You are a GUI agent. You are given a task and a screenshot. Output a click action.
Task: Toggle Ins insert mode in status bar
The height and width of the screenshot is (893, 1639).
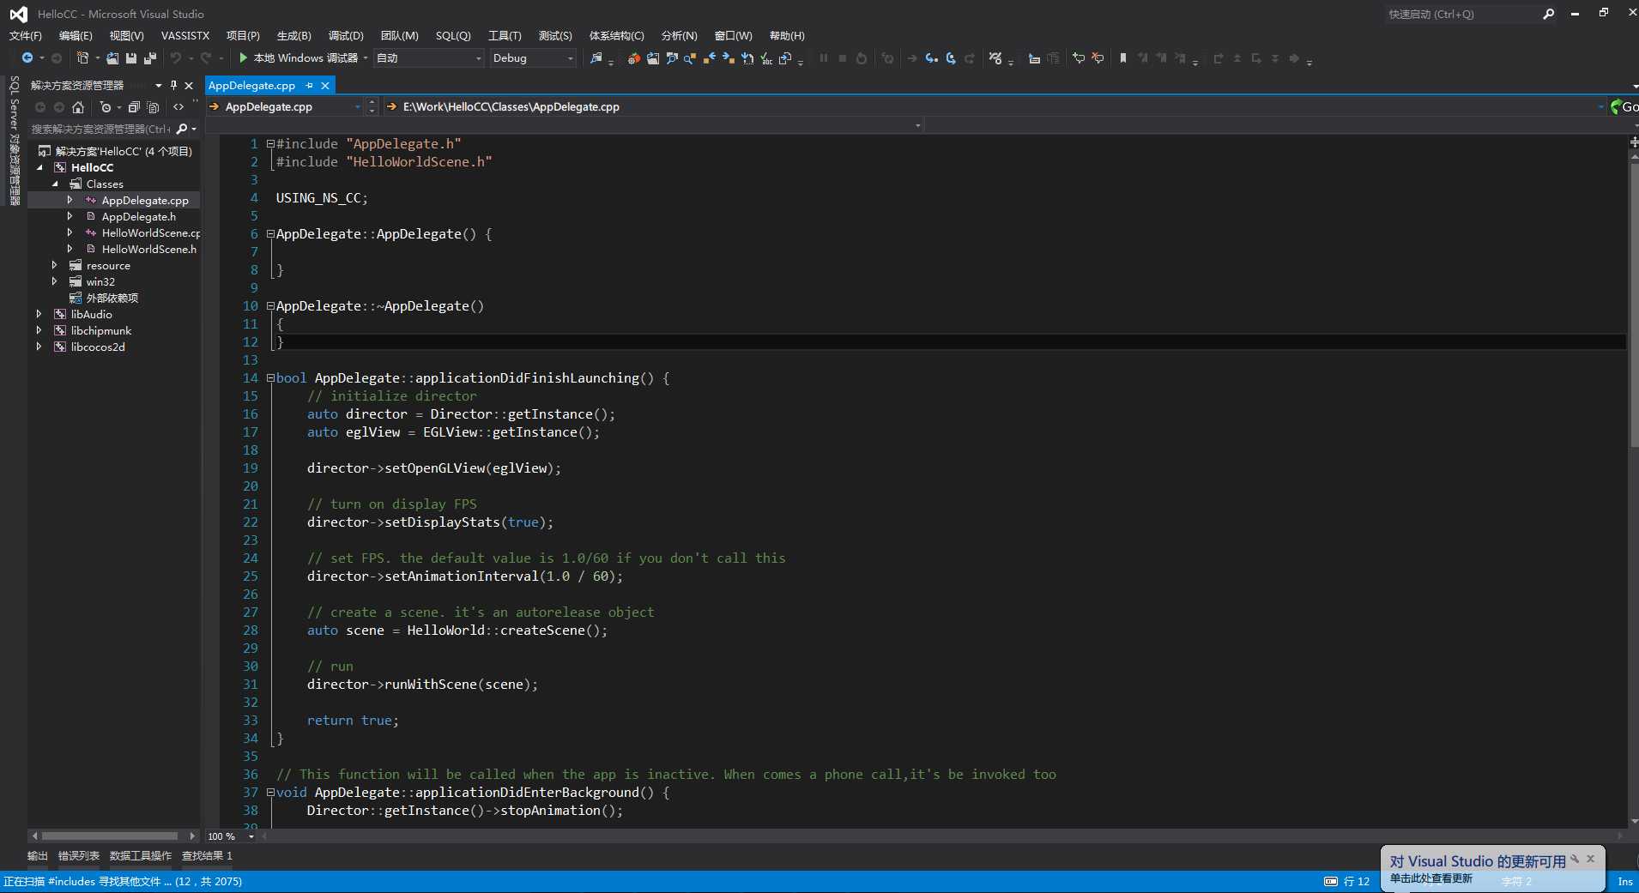click(x=1625, y=881)
